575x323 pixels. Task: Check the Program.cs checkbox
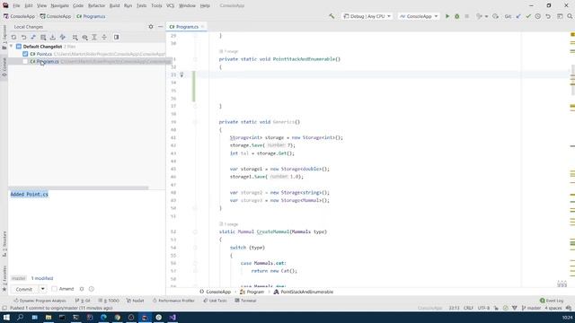[25, 62]
